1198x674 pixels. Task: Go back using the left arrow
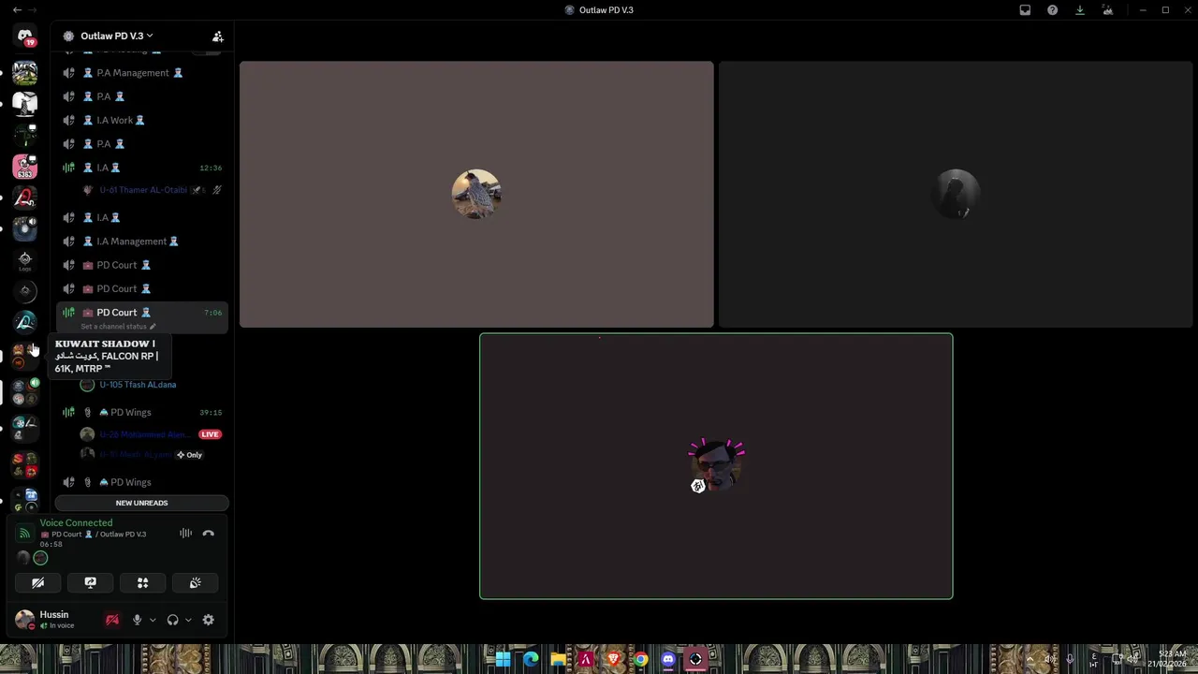point(17,10)
